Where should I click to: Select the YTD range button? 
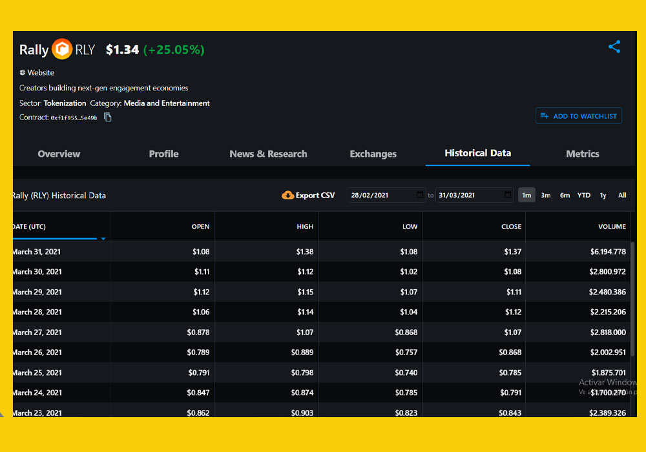(584, 195)
